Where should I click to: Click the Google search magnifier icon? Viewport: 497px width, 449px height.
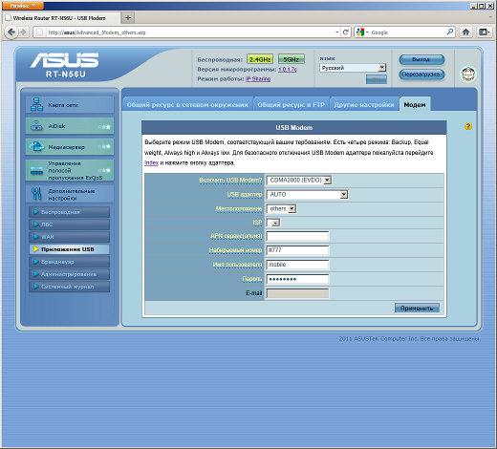click(x=450, y=32)
